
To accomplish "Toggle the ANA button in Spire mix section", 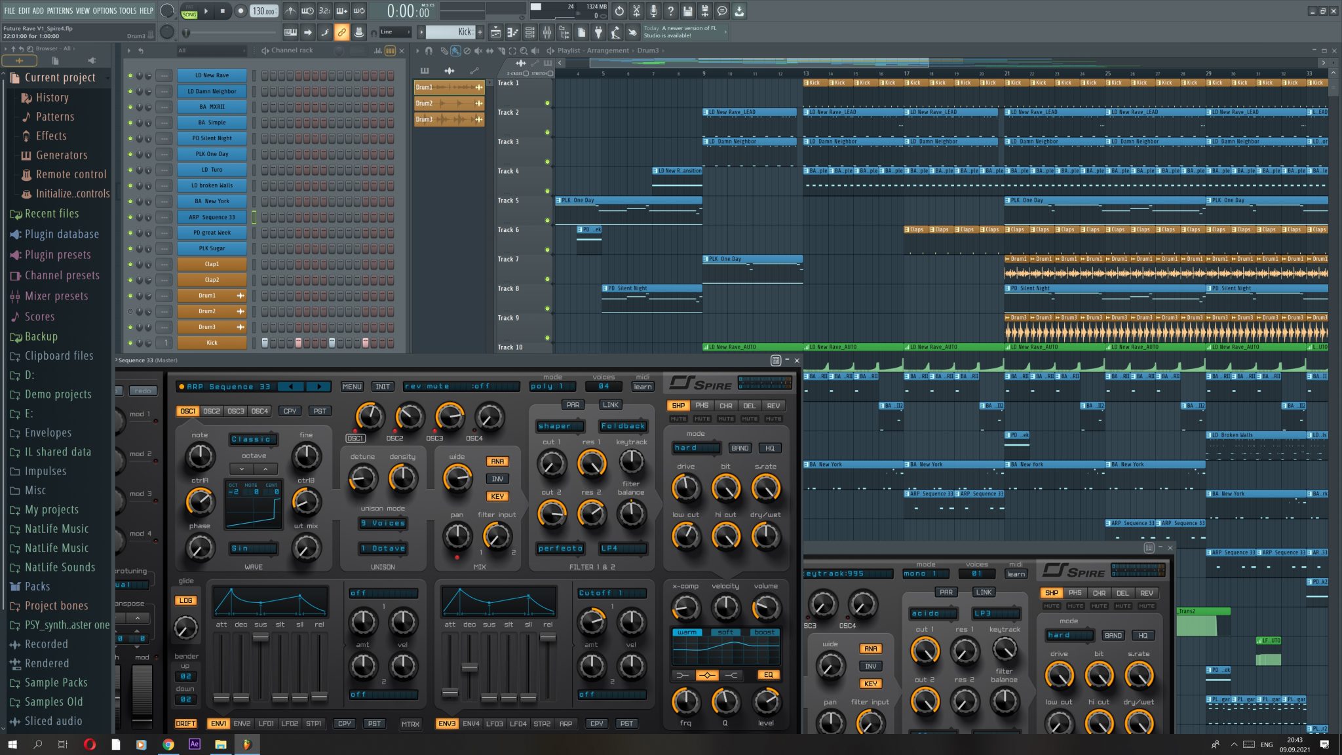I will pyautogui.click(x=497, y=461).
